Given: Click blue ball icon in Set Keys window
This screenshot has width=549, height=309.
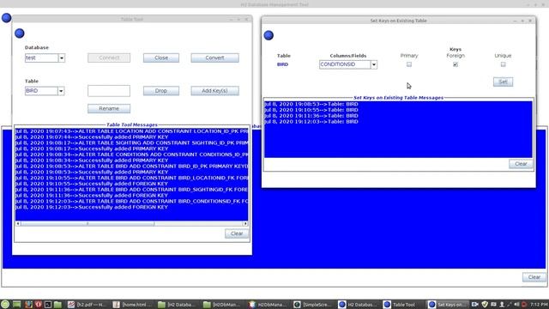Looking at the screenshot, I should coord(268,35).
